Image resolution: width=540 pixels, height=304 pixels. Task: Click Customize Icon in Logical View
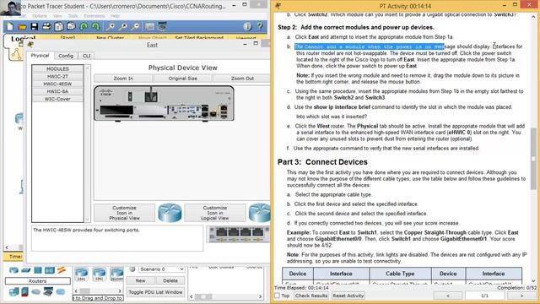coord(215,213)
